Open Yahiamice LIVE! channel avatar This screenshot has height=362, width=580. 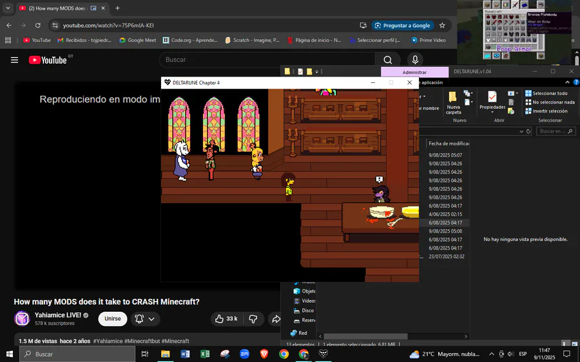pyautogui.click(x=22, y=318)
